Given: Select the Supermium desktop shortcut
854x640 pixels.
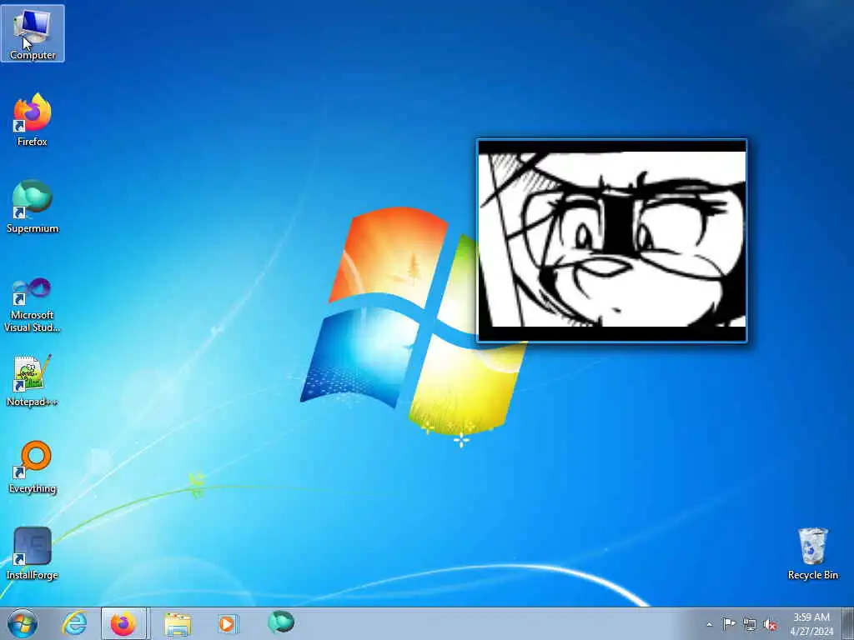Looking at the screenshot, I should pyautogui.click(x=33, y=207).
